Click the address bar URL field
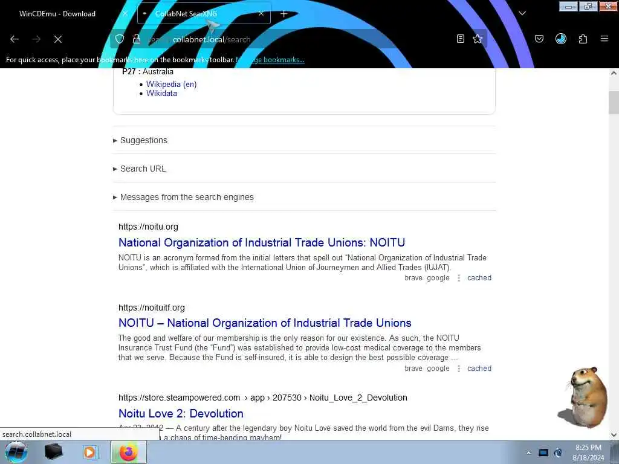The width and height of the screenshot is (619, 464). 300,39
